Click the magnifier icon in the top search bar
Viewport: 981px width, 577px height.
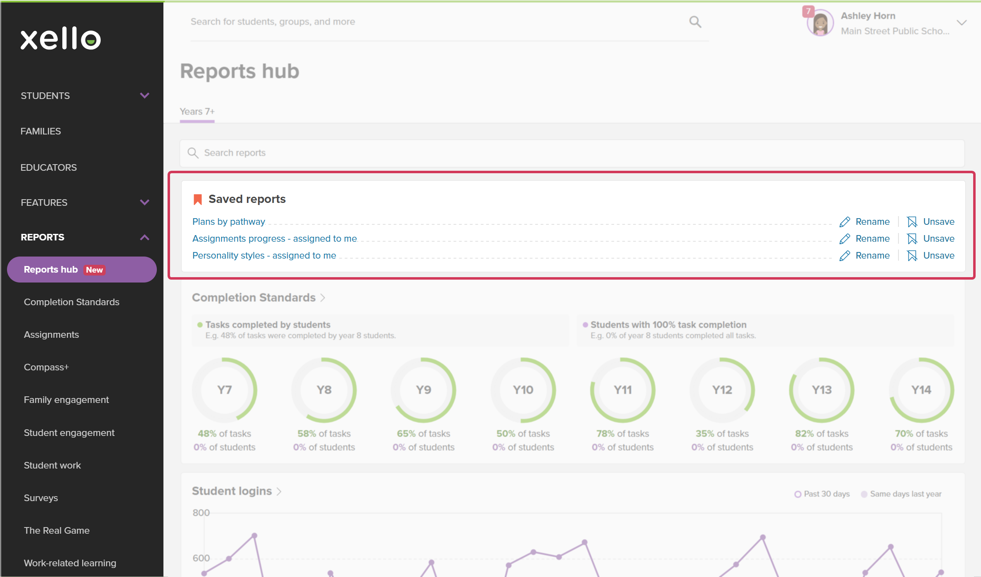pyautogui.click(x=695, y=22)
